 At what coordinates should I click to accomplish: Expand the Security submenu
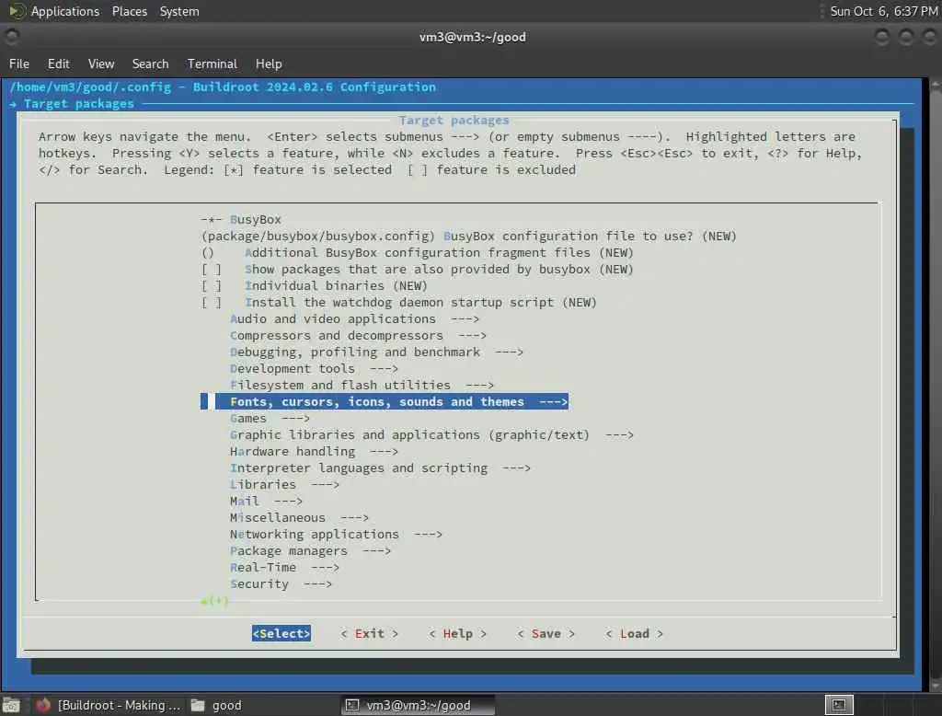click(x=281, y=583)
